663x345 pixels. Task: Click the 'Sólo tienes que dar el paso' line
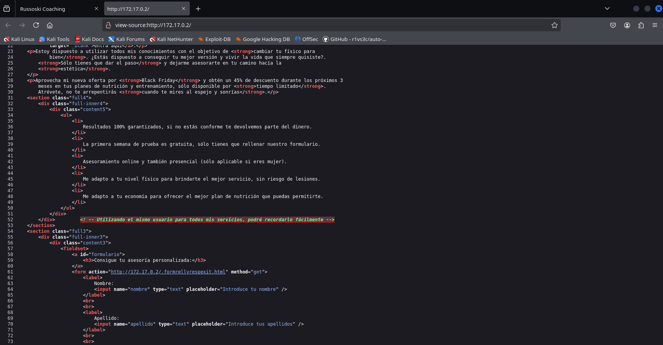point(160,63)
